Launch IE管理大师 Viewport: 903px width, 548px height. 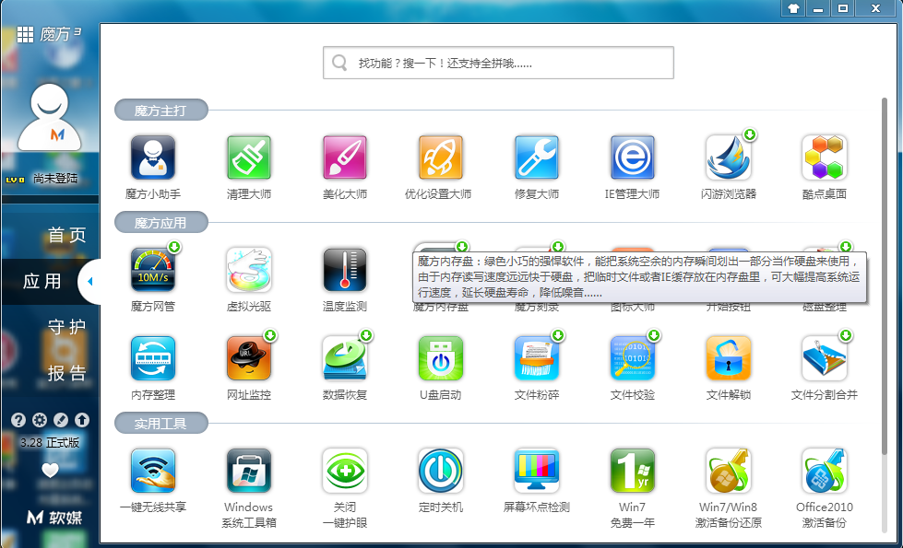point(633,157)
